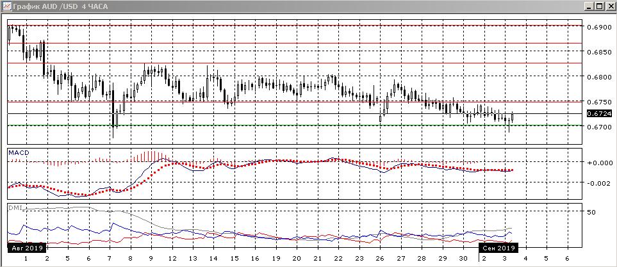Click the 0.6800 price axis label
617x267 pixels.
coord(598,77)
